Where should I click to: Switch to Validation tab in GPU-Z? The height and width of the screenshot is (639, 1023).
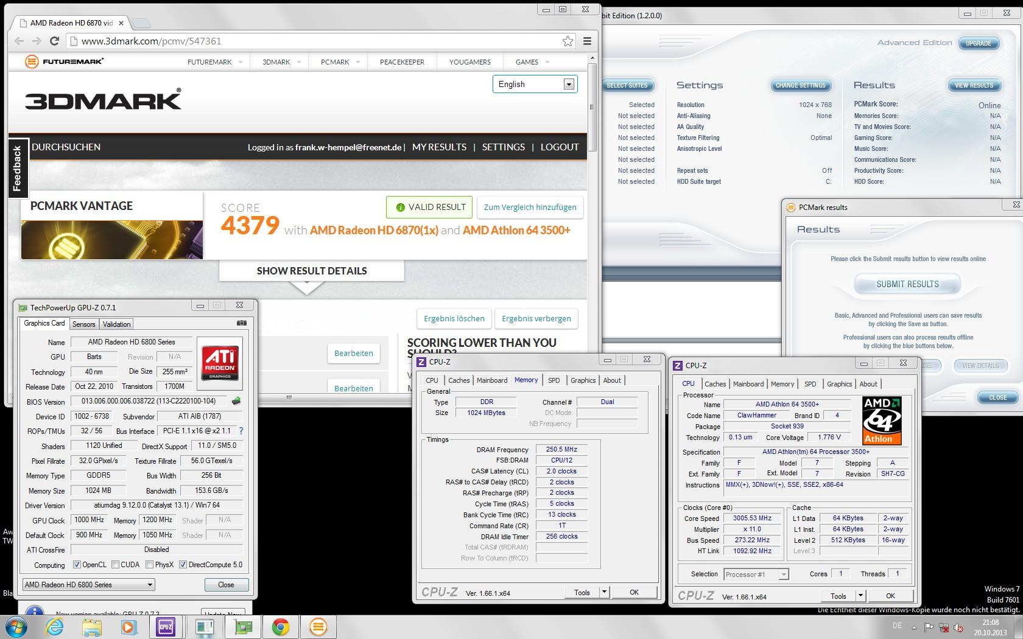(116, 324)
